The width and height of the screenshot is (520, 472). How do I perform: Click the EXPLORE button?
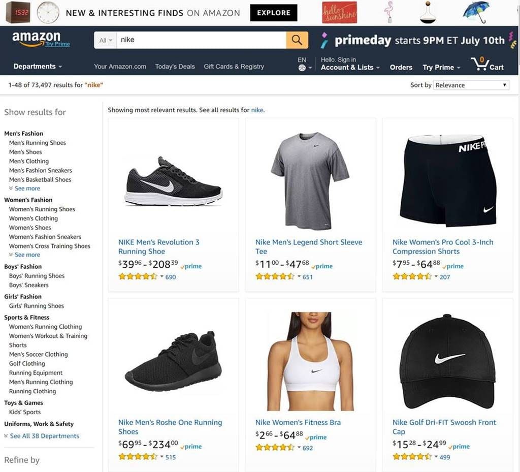point(274,13)
